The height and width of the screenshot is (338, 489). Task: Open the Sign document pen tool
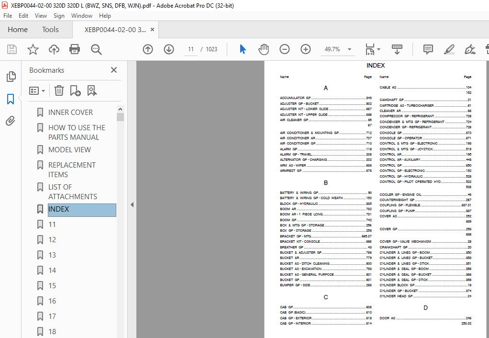(x=470, y=49)
